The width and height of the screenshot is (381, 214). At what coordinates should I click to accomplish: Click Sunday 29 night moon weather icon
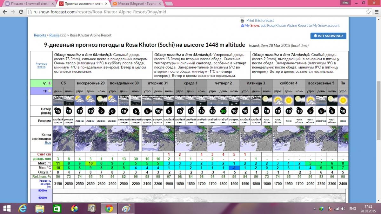pyautogui.click(x=101, y=100)
